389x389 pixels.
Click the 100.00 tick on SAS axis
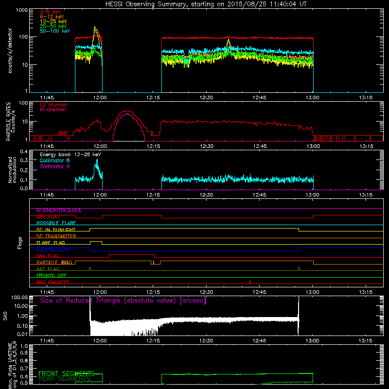click(19, 297)
